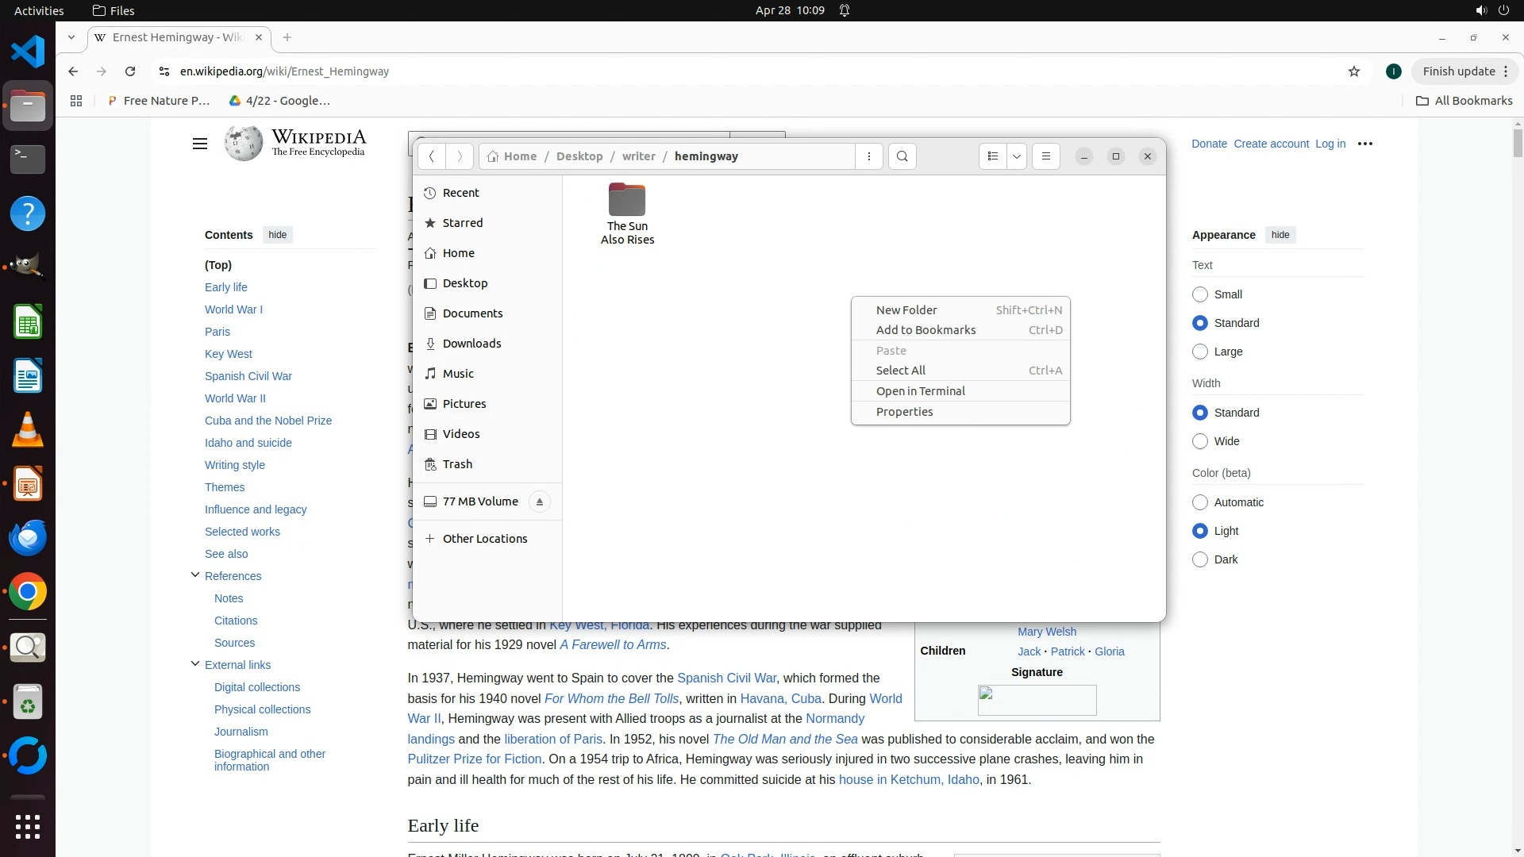Viewport: 1524px width, 857px height.
Task: Collapse the References section in contents
Action: click(x=194, y=575)
